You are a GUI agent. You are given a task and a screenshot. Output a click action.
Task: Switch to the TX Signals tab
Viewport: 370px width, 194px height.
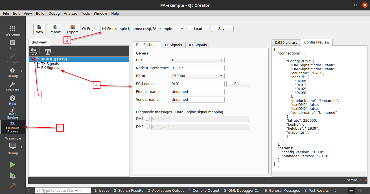tap(173, 45)
